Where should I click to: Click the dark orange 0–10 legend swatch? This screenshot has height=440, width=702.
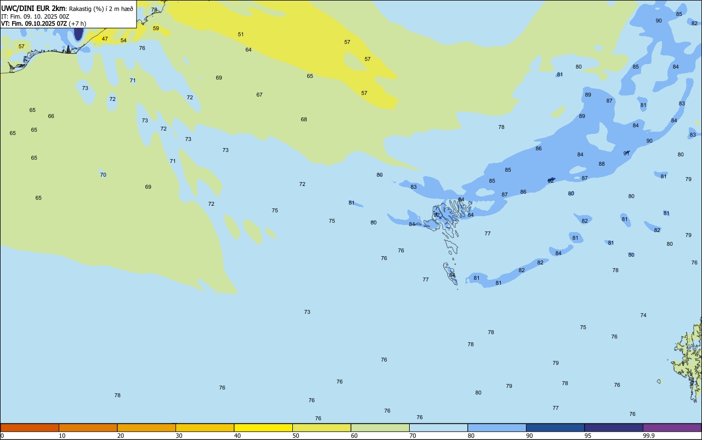30,427
